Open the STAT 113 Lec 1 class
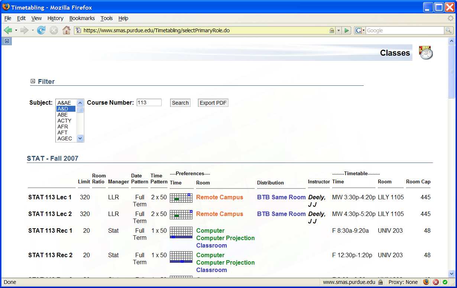 click(50, 197)
